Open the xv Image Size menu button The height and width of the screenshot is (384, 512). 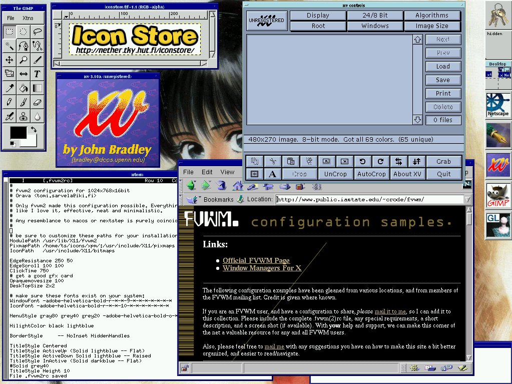click(432, 26)
